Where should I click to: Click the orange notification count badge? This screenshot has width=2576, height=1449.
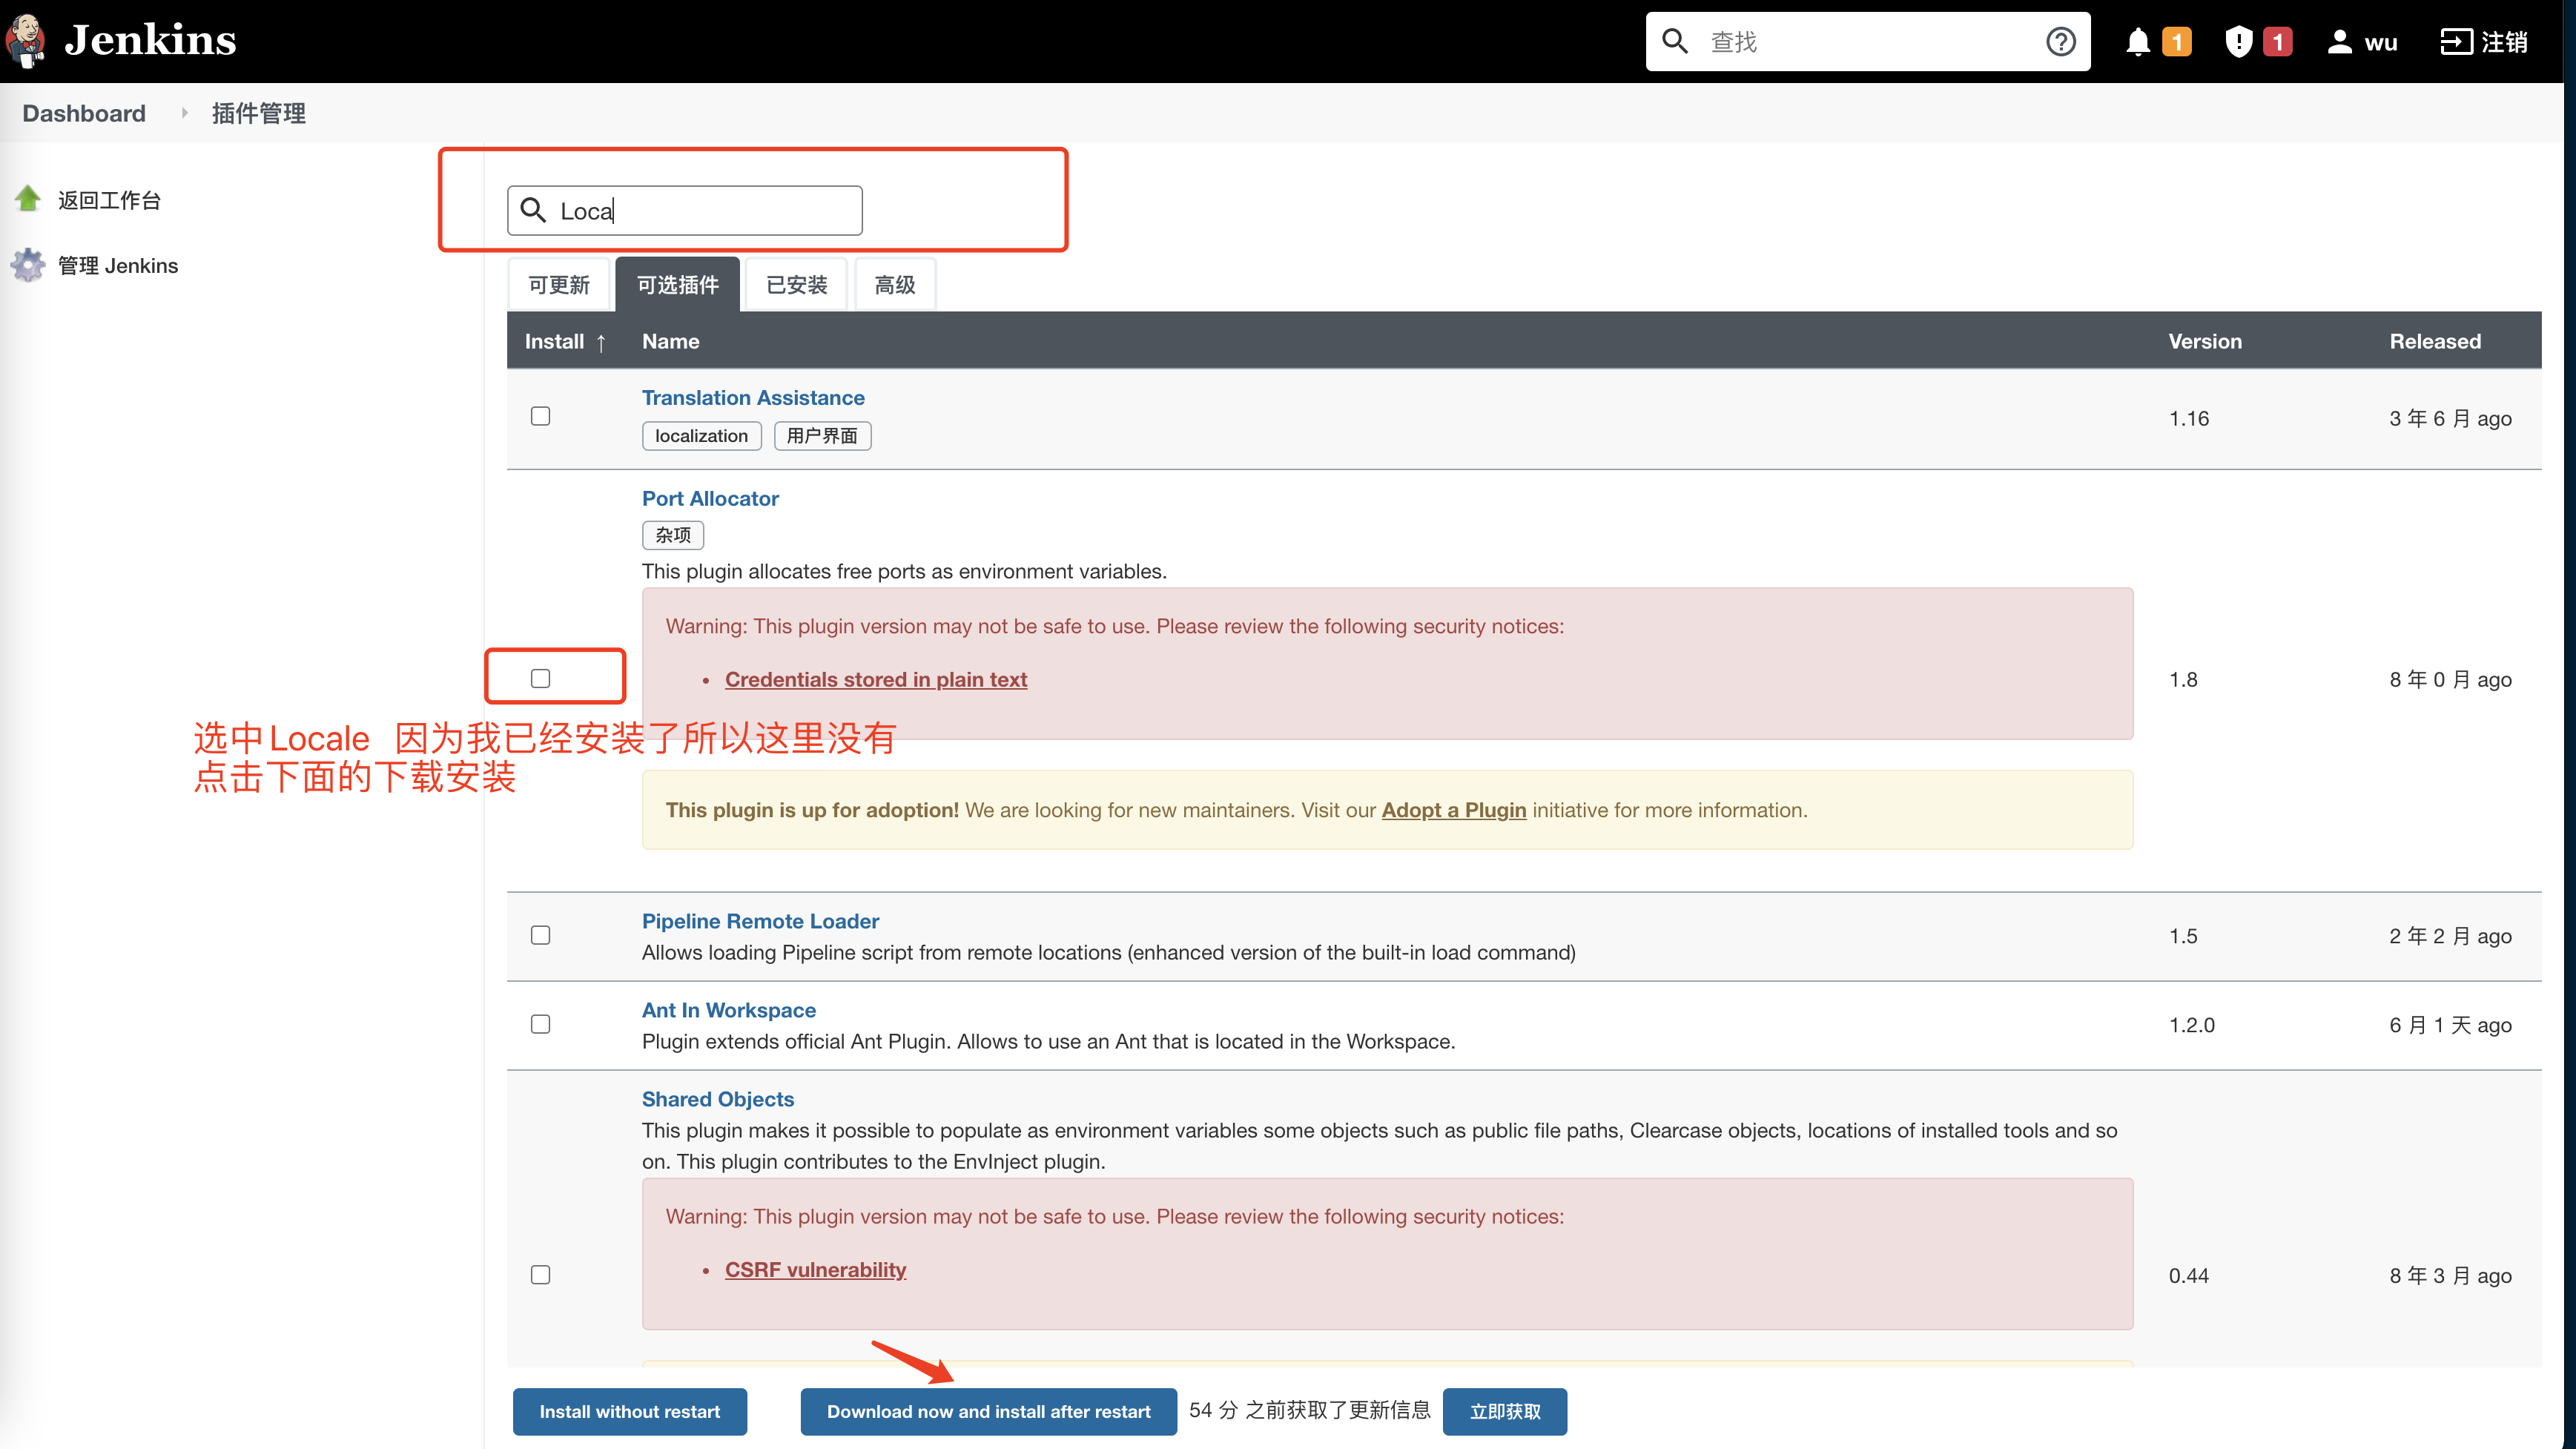click(x=2176, y=41)
